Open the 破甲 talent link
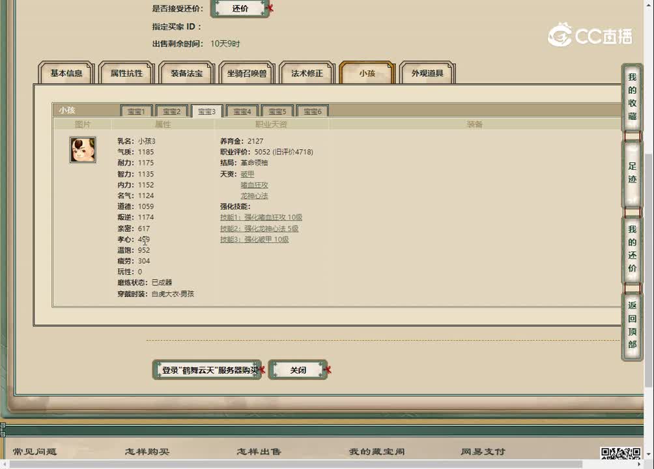654x469 pixels. (x=248, y=174)
